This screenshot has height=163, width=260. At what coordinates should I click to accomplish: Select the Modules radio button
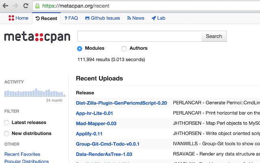pyautogui.click(x=80, y=48)
